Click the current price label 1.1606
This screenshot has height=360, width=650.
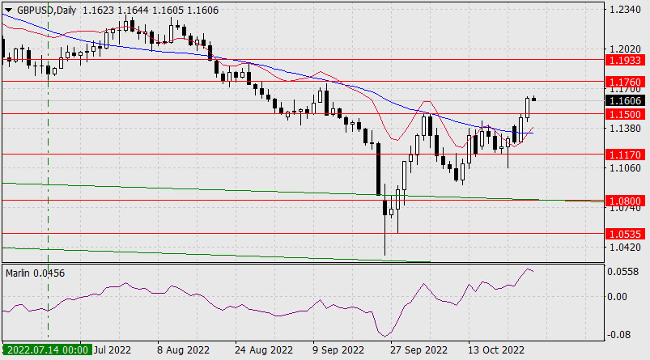point(626,100)
